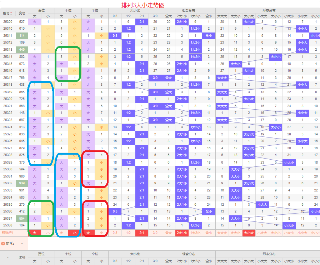Click the 排列3大小走势图 title

143,5
